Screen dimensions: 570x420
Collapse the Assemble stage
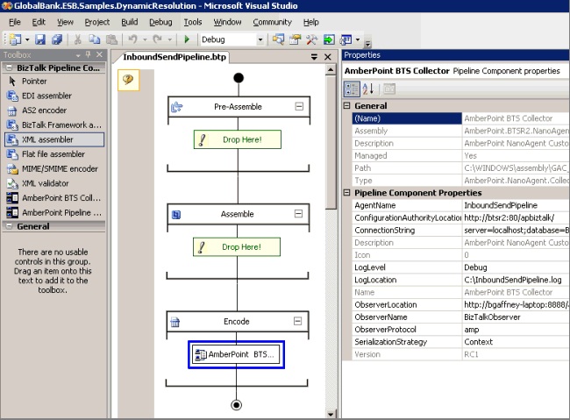(298, 214)
